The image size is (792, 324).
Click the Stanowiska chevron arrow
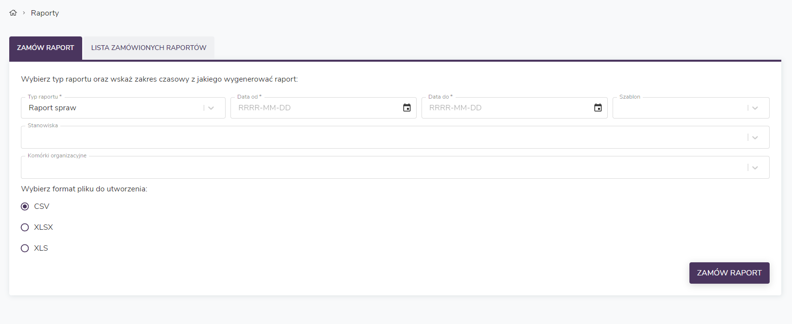pos(755,137)
